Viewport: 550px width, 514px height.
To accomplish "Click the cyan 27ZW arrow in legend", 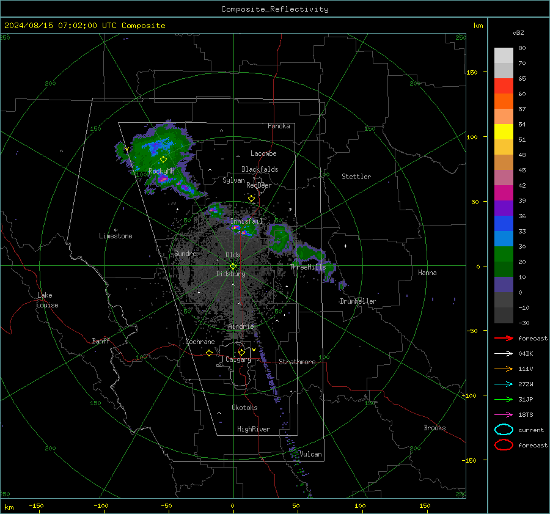I will point(504,384).
